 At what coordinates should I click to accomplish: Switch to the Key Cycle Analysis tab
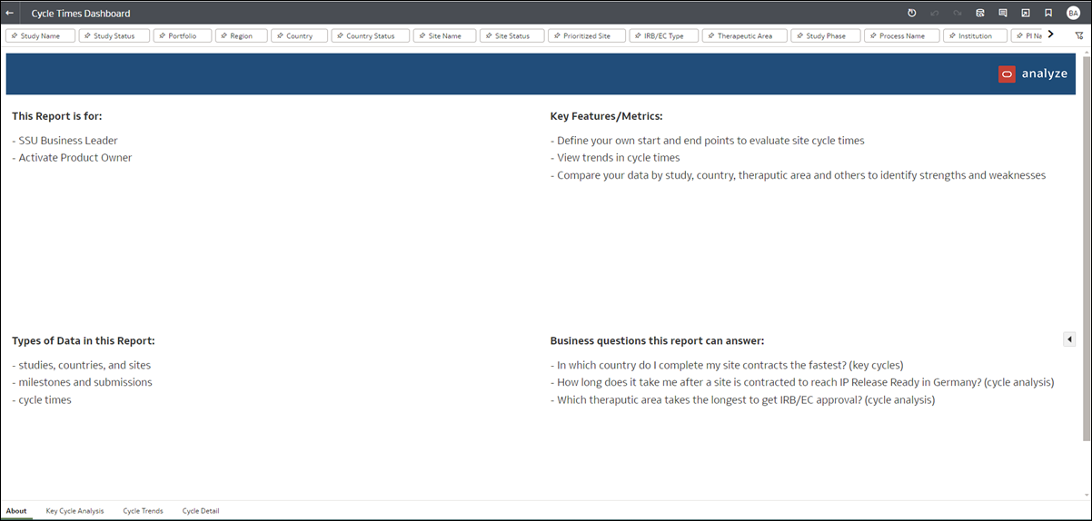click(x=74, y=511)
